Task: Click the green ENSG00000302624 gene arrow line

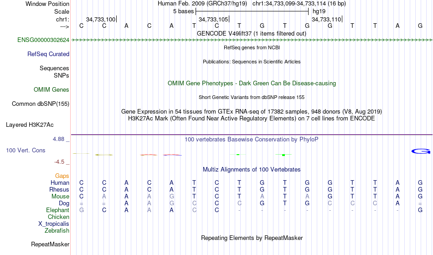Action: (x=252, y=40)
